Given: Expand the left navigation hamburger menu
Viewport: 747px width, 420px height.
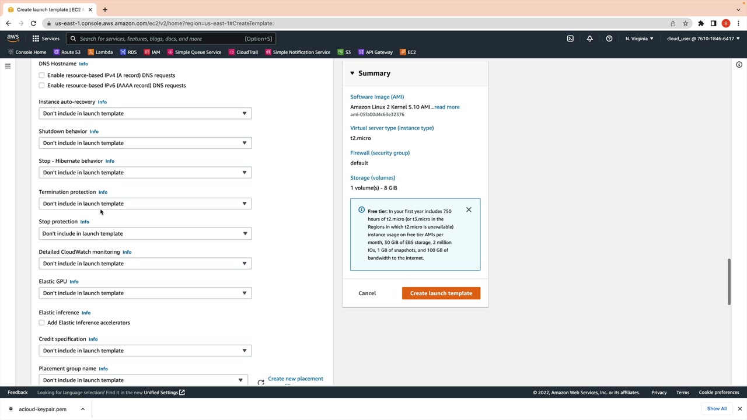Looking at the screenshot, I should click(8, 66).
